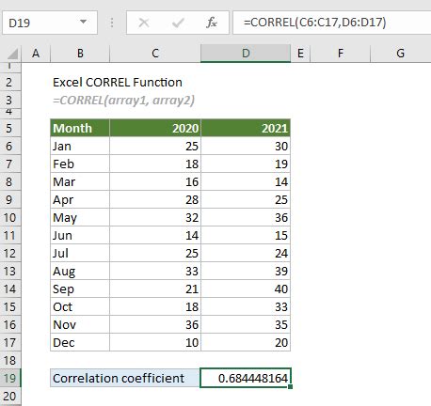Screen dimensions: 431x406
Task: Cancel formula entry with the X icon
Action: [144, 23]
